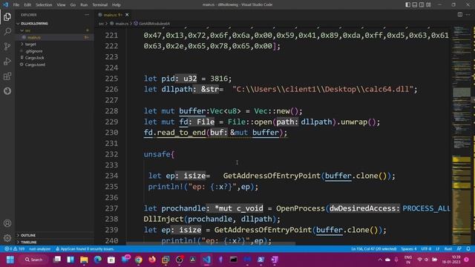
Task: Open the Accounts menu icon
Action: (7, 223)
